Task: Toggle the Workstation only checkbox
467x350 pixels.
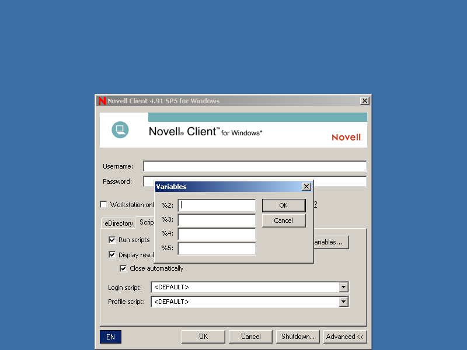Action: (x=104, y=205)
